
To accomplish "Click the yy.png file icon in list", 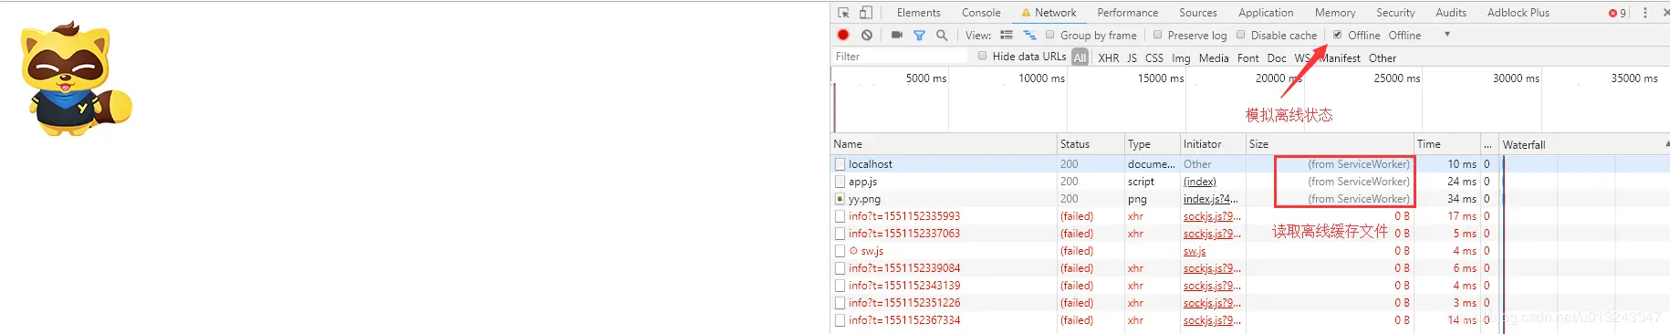I will click(840, 199).
